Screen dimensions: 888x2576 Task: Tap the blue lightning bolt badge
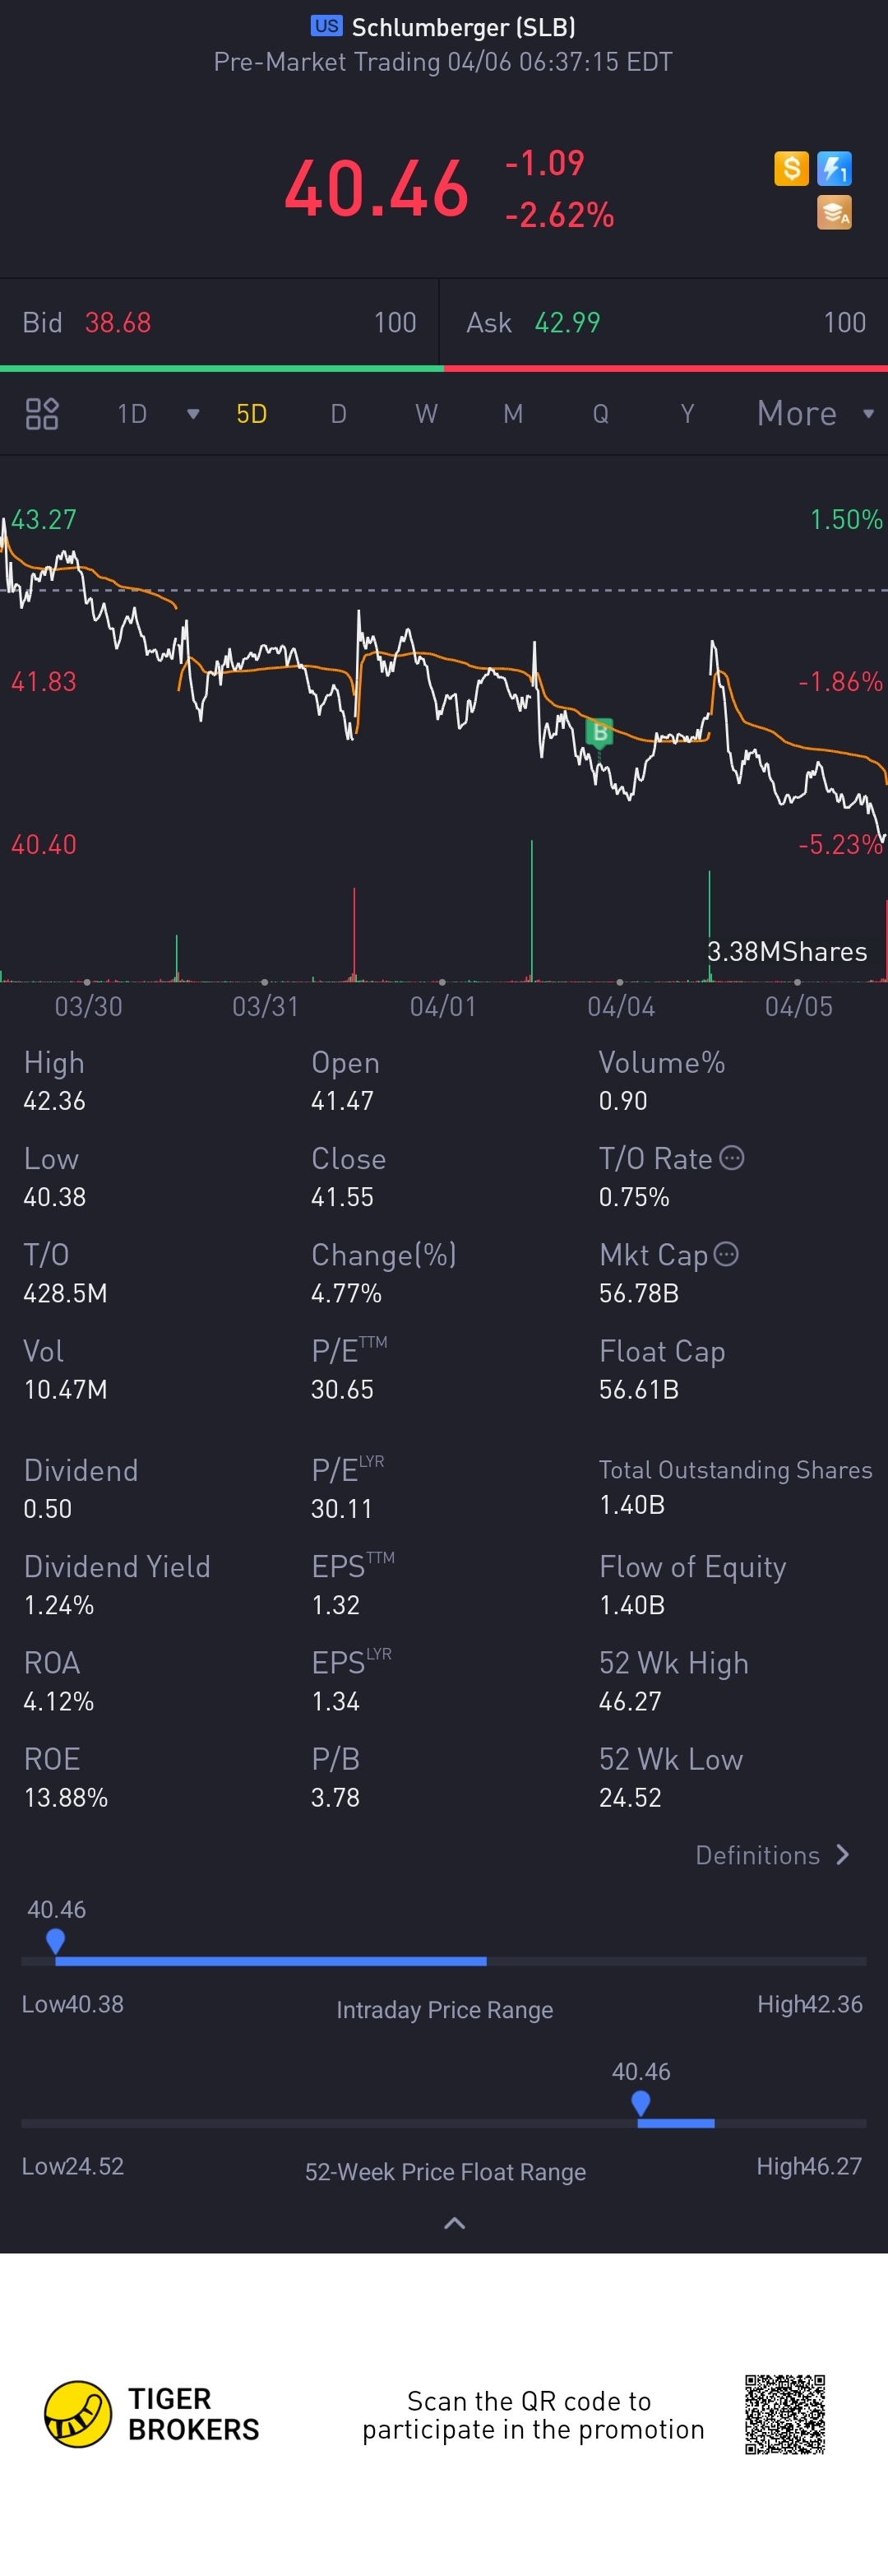[x=834, y=168]
